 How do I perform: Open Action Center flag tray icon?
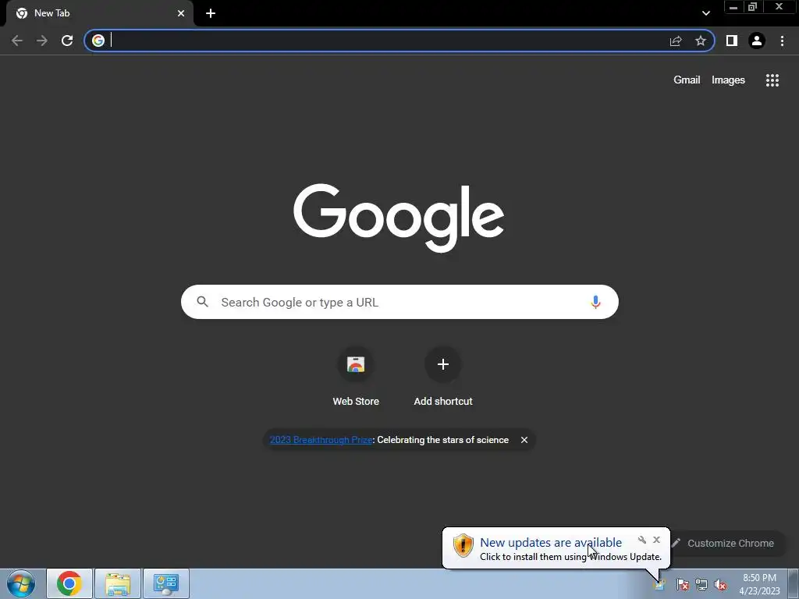pos(683,585)
